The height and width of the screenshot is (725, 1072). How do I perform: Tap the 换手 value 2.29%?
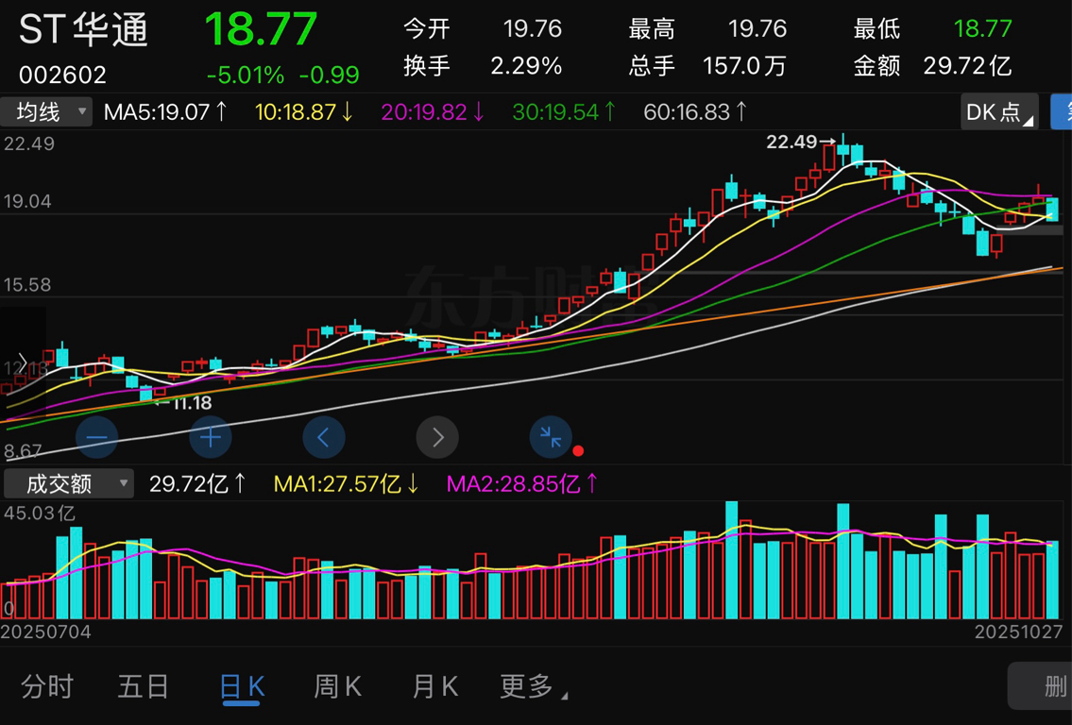pyautogui.click(x=526, y=65)
